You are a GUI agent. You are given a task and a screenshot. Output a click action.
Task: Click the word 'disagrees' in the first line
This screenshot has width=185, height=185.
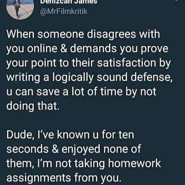coord(111,35)
